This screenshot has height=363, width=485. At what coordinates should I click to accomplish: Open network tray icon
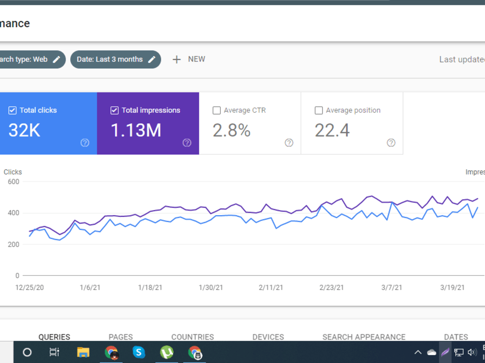coord(459,352)
